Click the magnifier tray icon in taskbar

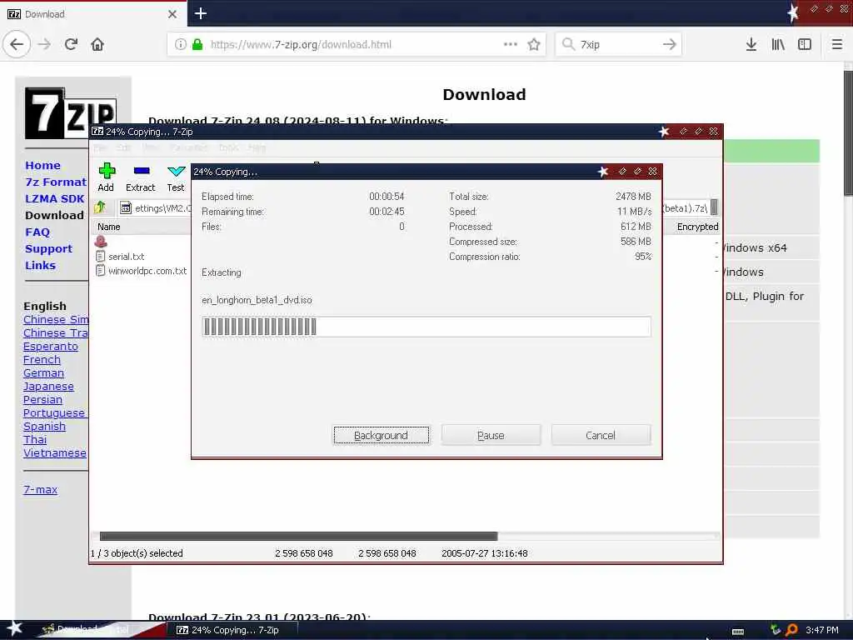(x=791, y=630)
